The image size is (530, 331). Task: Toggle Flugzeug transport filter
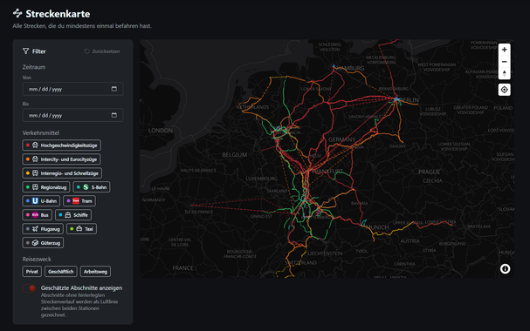pos(43,229)
